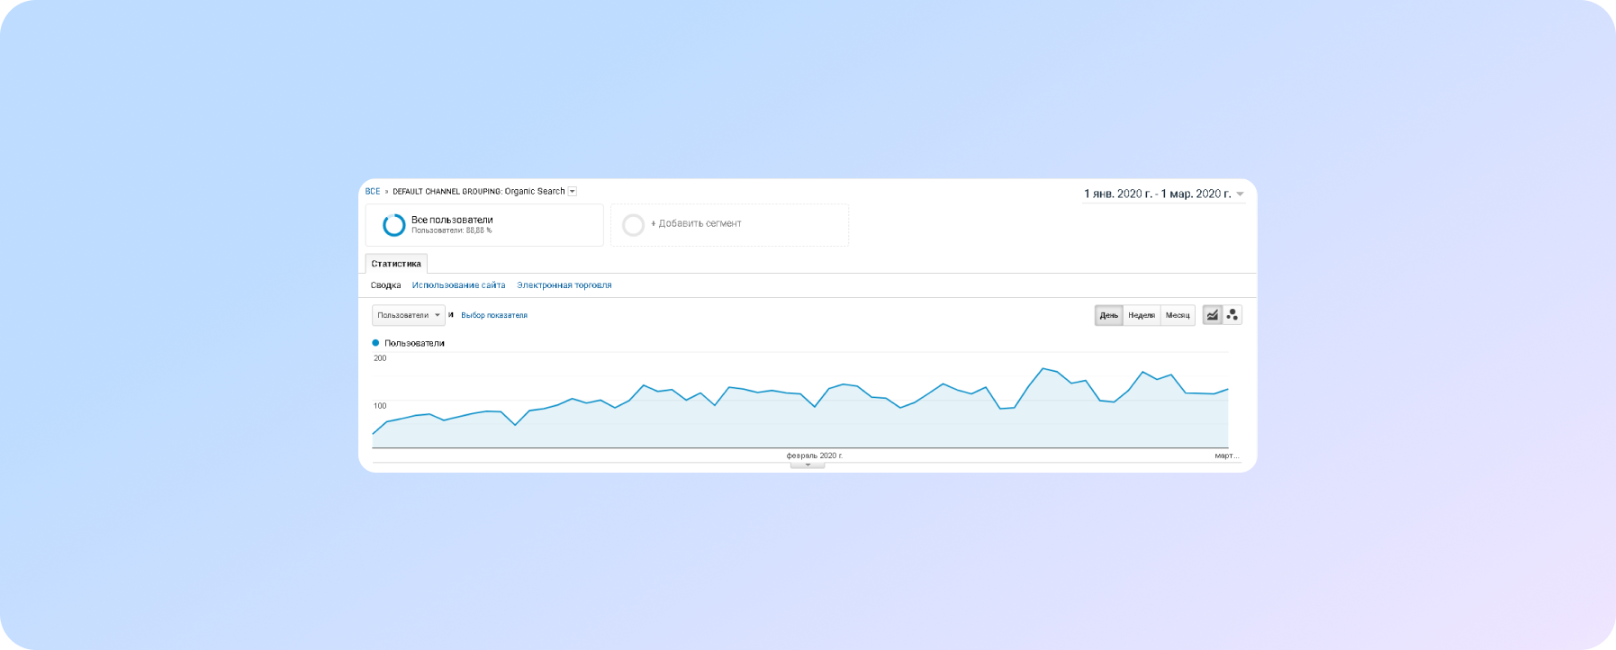This screenshot has width=1616, height=650.
Task: Select the 'Месяц' granularity button
Action: pos(1178,315)
